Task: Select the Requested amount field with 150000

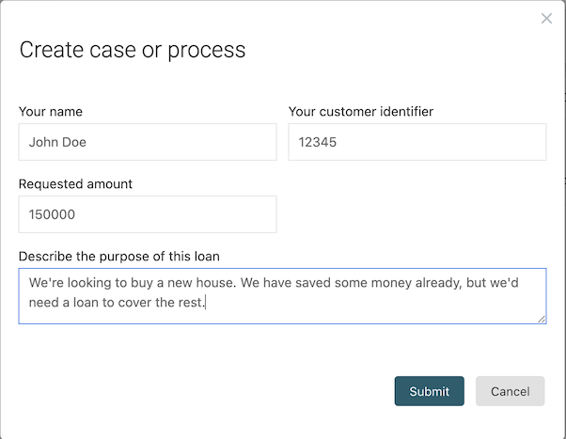Action: 147,214
